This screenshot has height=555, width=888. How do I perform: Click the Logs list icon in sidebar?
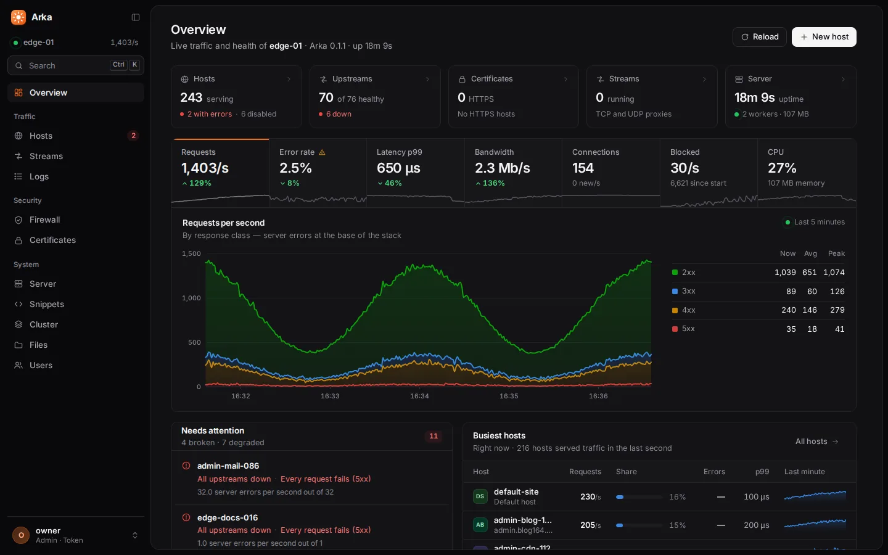pyautogui.click(x=18, y=176)
